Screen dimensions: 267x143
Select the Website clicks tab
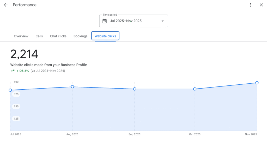pos(105,36)
